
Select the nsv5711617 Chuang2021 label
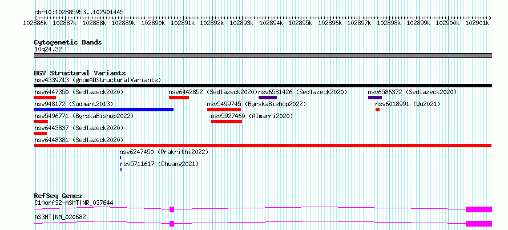tap(159, 164)
